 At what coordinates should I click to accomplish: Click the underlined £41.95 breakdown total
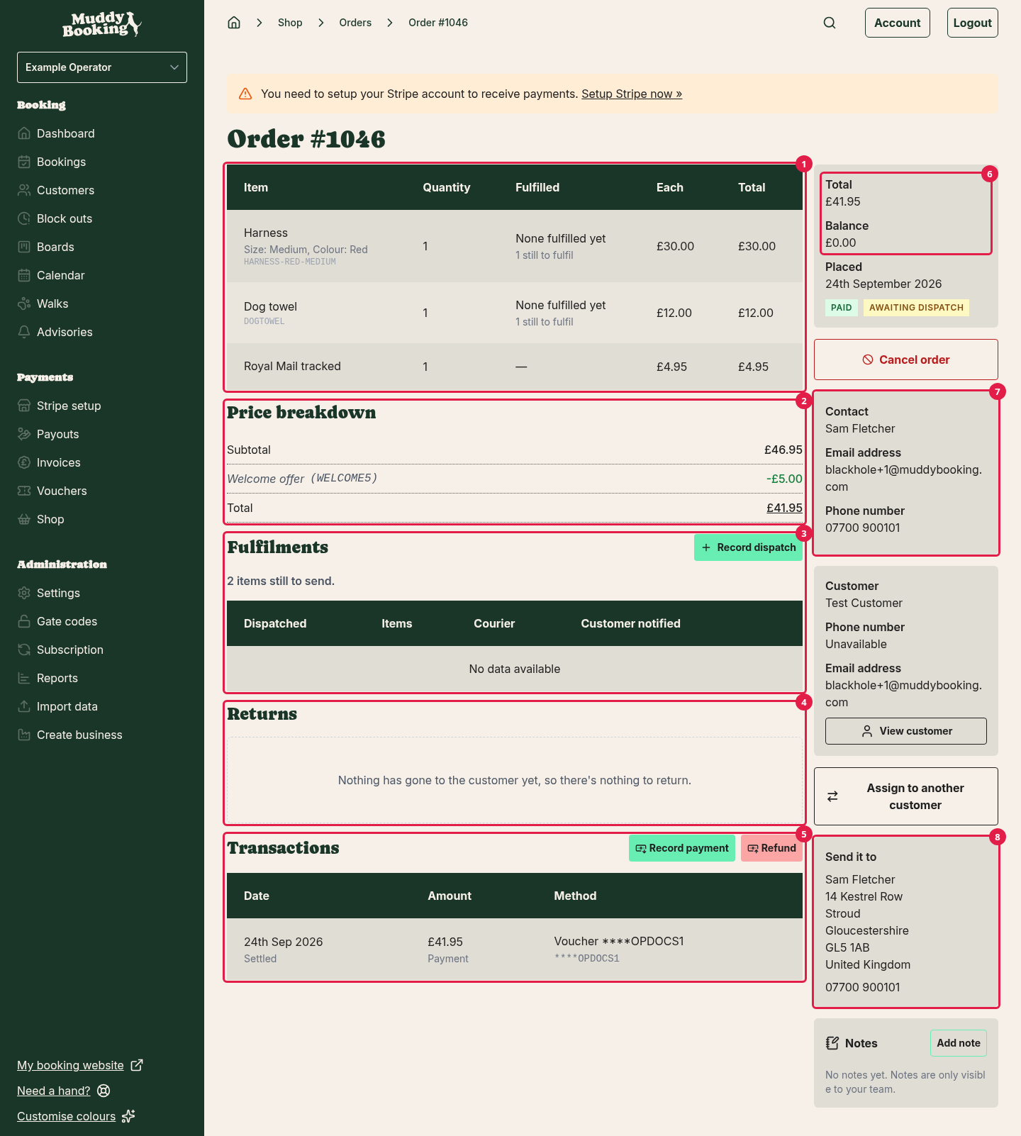(x=784, y=508)
